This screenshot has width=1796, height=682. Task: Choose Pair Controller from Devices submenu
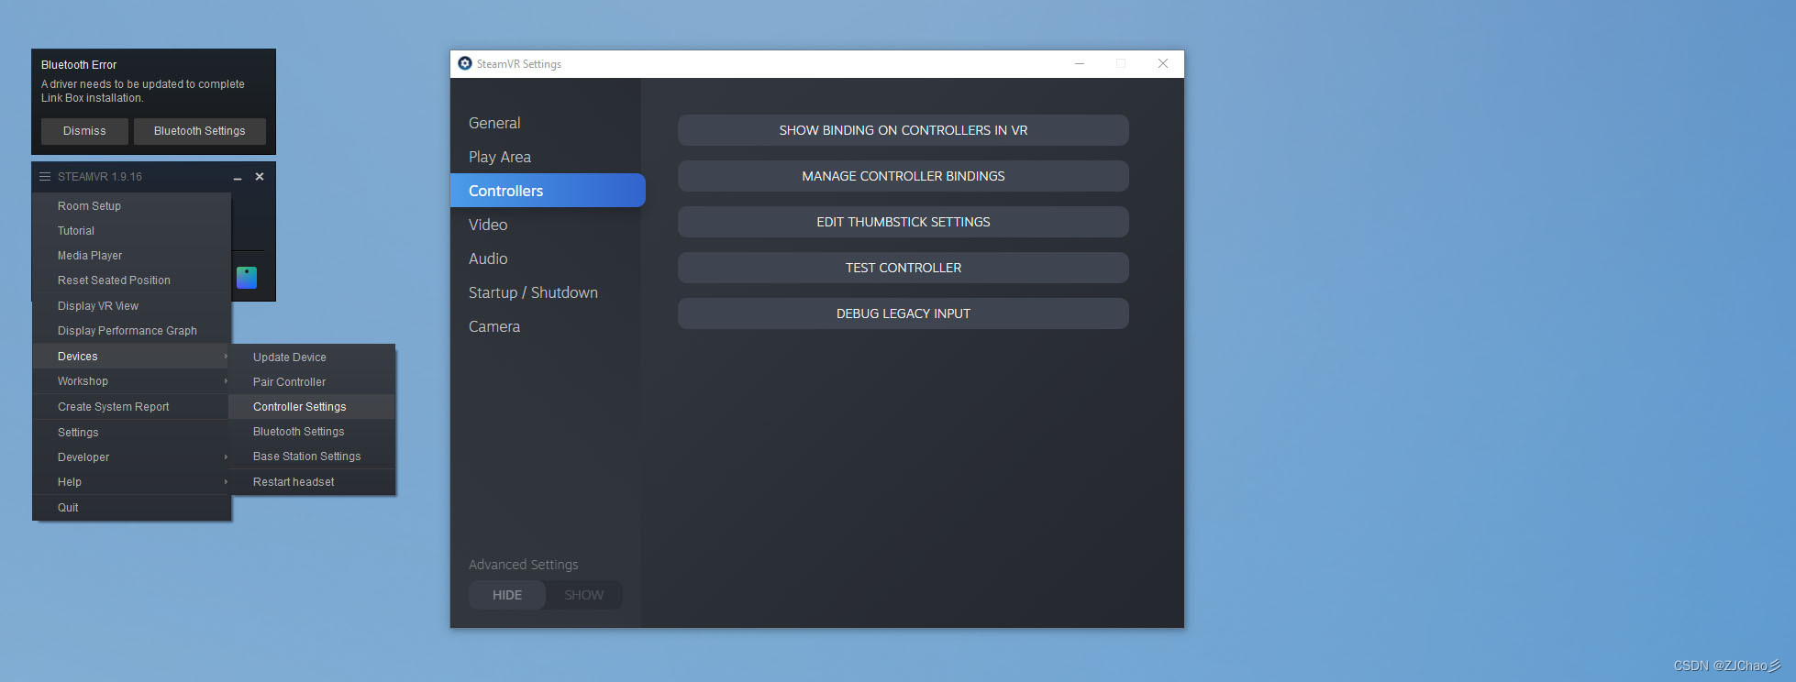click(289, 382)
